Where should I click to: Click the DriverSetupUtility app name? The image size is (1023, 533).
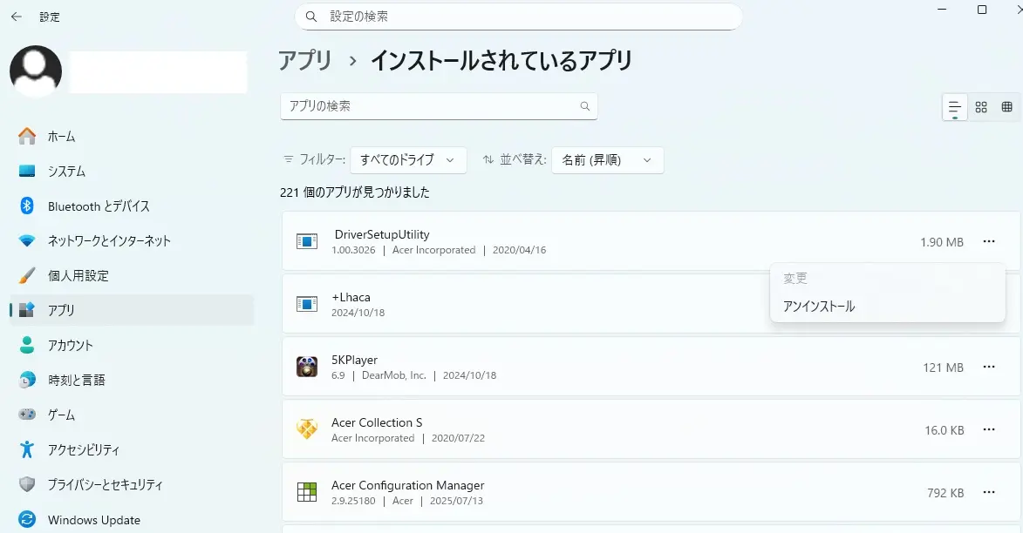[x=382, y=234]
